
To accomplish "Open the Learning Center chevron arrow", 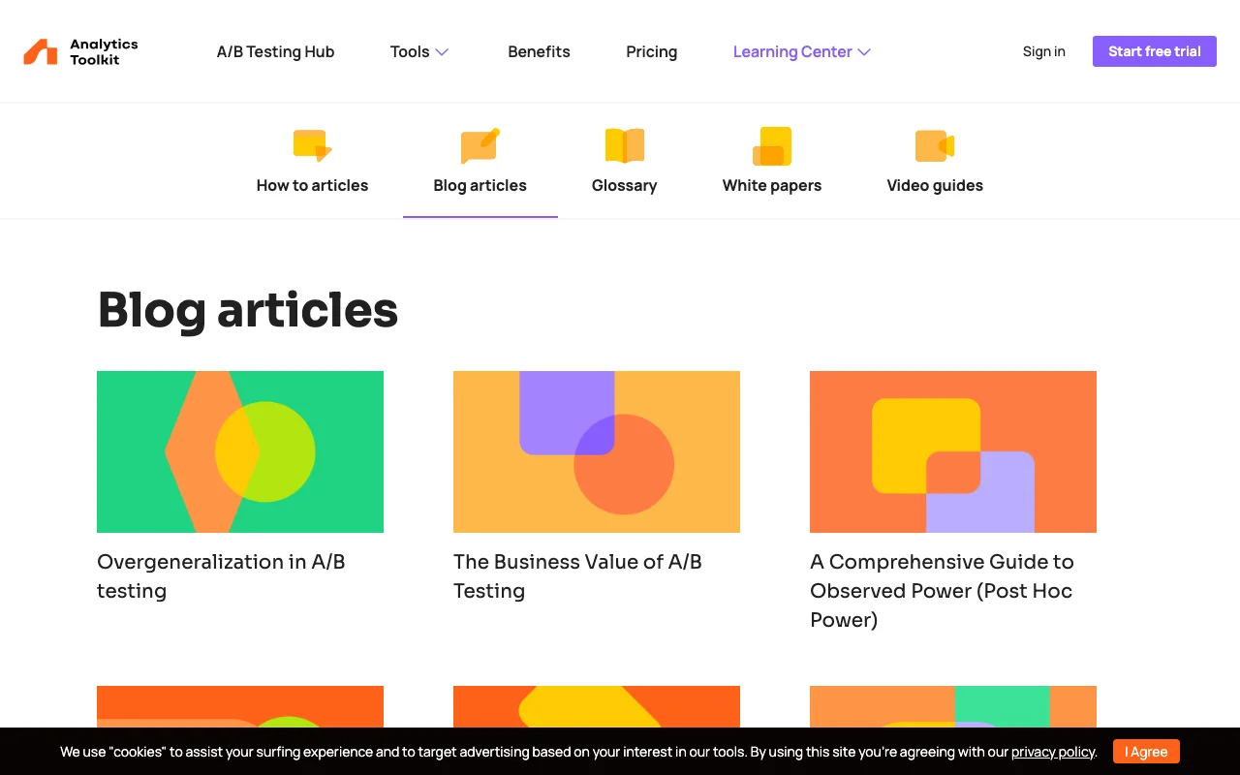I will click(865, 51).
